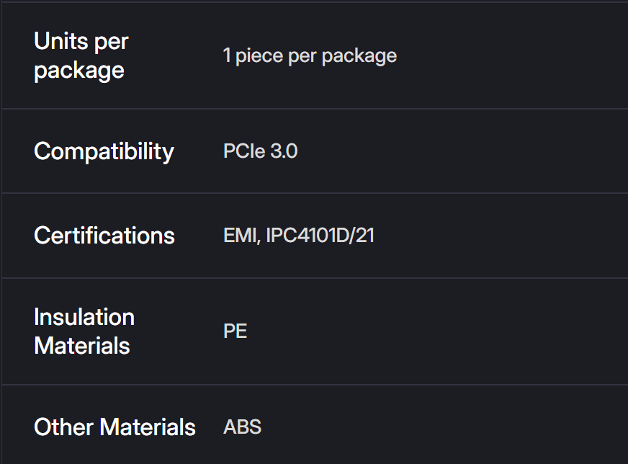Click the EMI certification text
The height and width of the screenshot is (464, 628).
point(241,236)
